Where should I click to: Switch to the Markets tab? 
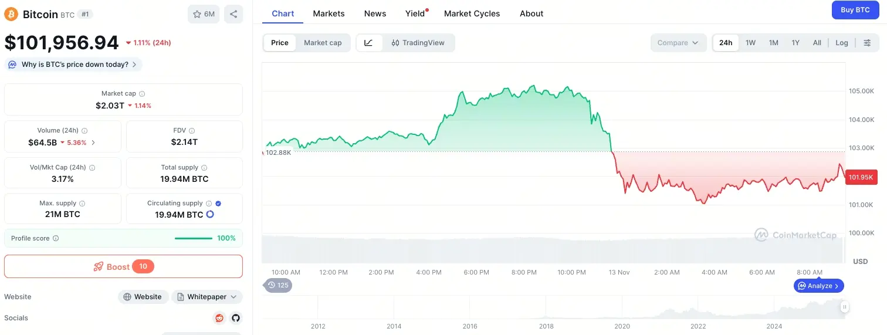click(329, 13)
